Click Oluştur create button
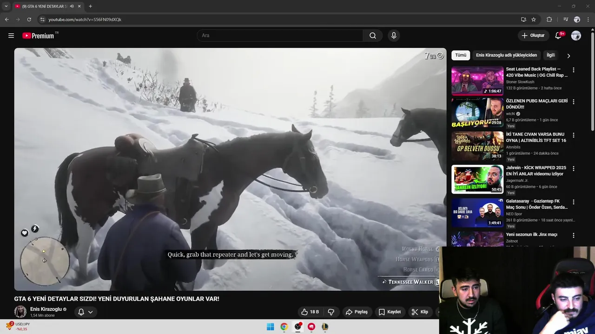The height and width of the screenshot is (334, 595). coord(533,36)
